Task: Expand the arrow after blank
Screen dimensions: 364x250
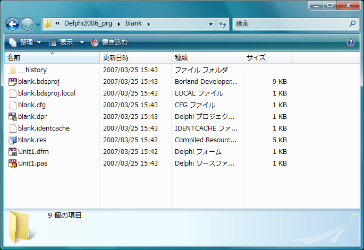Action: 149,24
